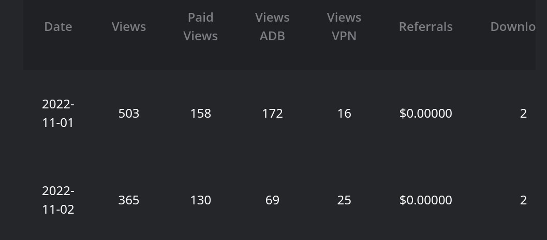Click the Date column header

[58, 27]
